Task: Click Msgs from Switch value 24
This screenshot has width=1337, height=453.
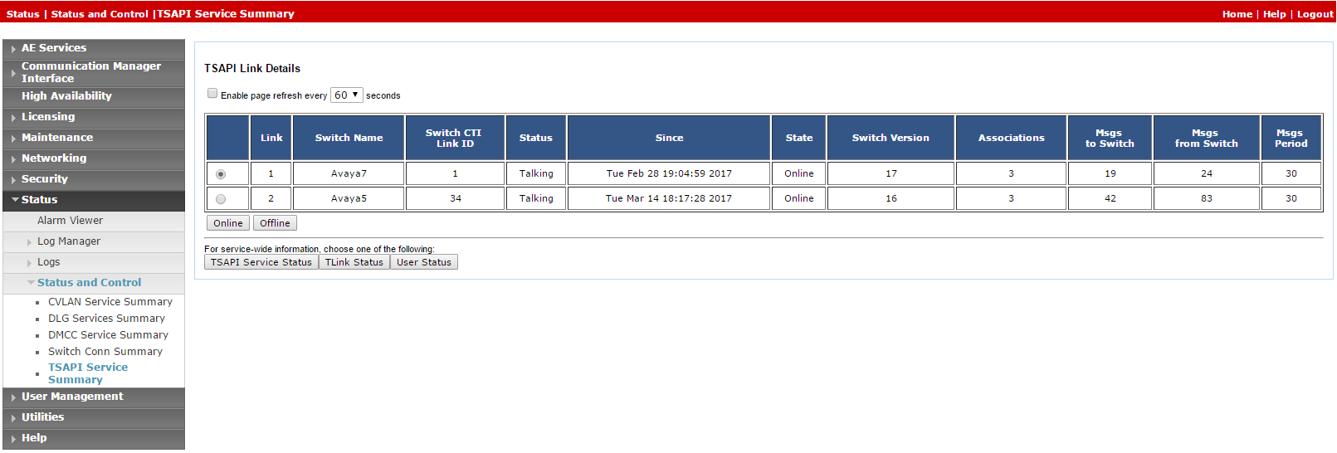Action: pos(1207,173)
